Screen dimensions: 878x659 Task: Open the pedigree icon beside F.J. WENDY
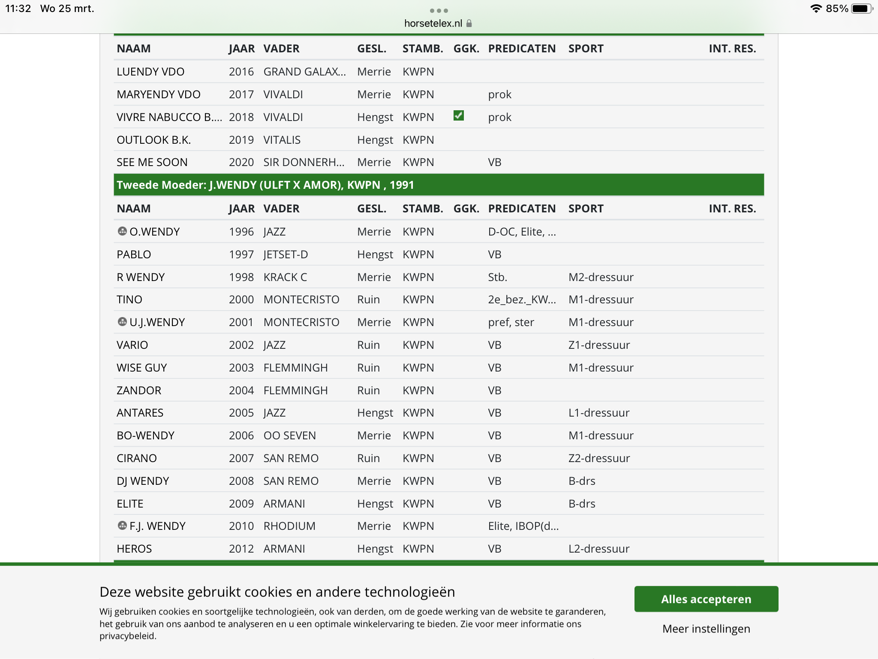point(122,526)
